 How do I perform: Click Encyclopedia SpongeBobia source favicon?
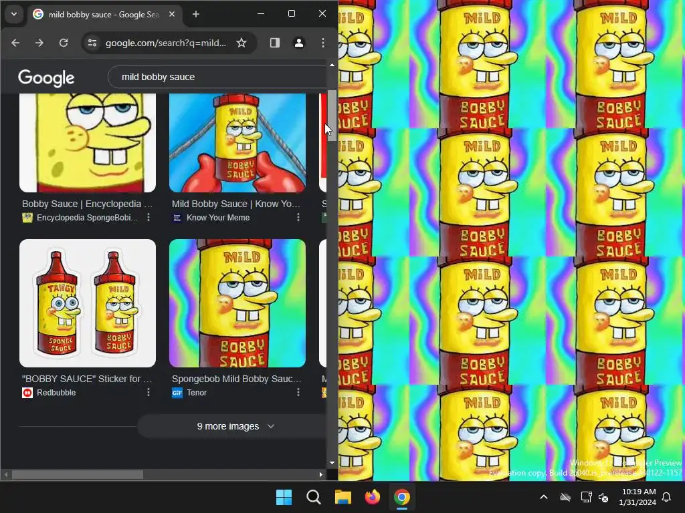tap(27, 218)
